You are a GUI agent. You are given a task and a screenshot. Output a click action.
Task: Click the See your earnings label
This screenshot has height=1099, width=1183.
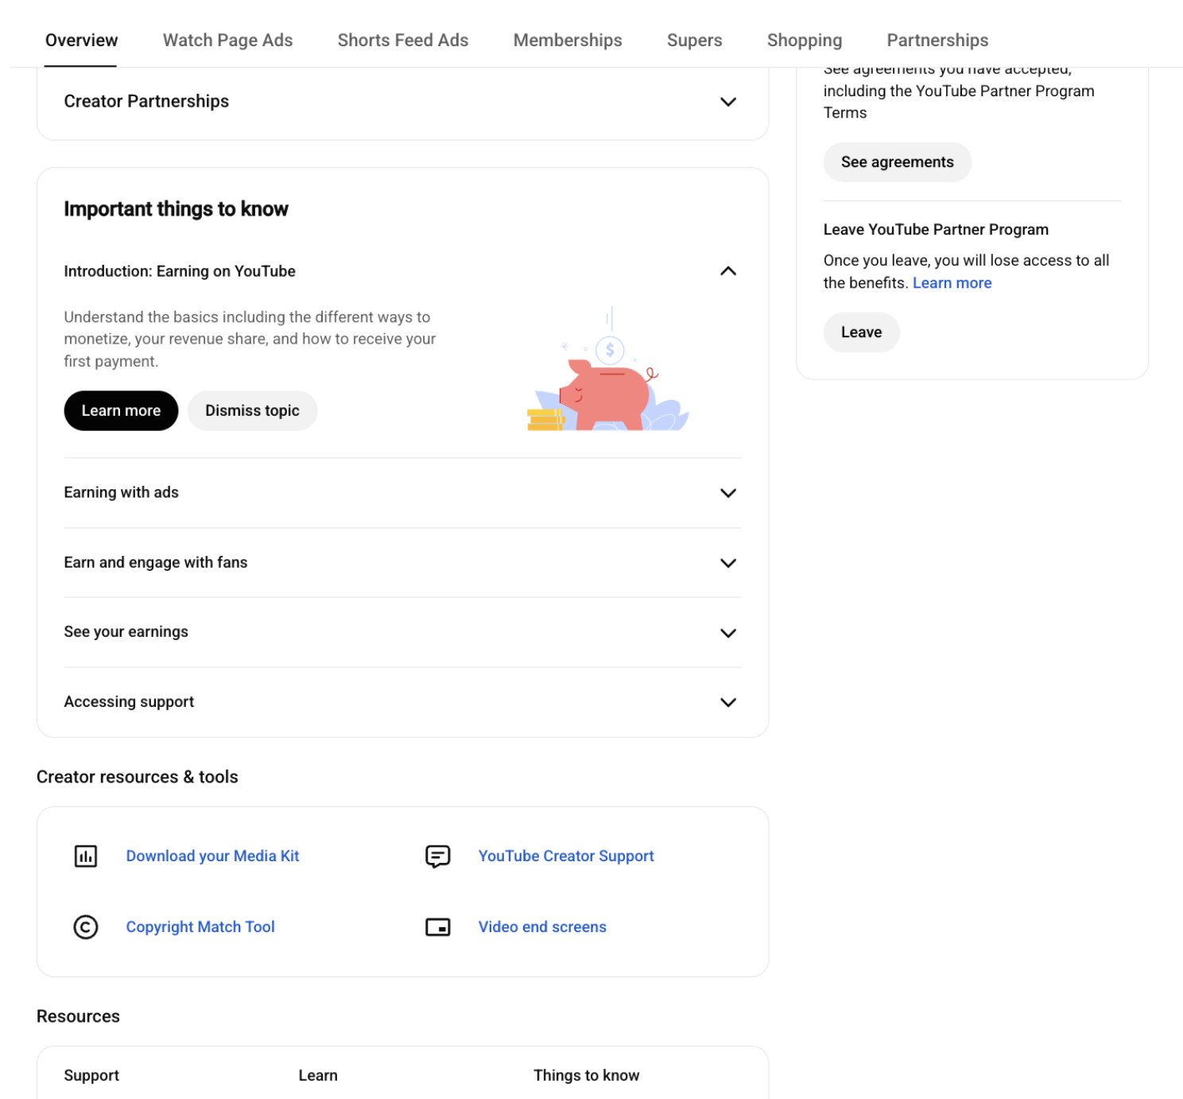pos(126,631)
